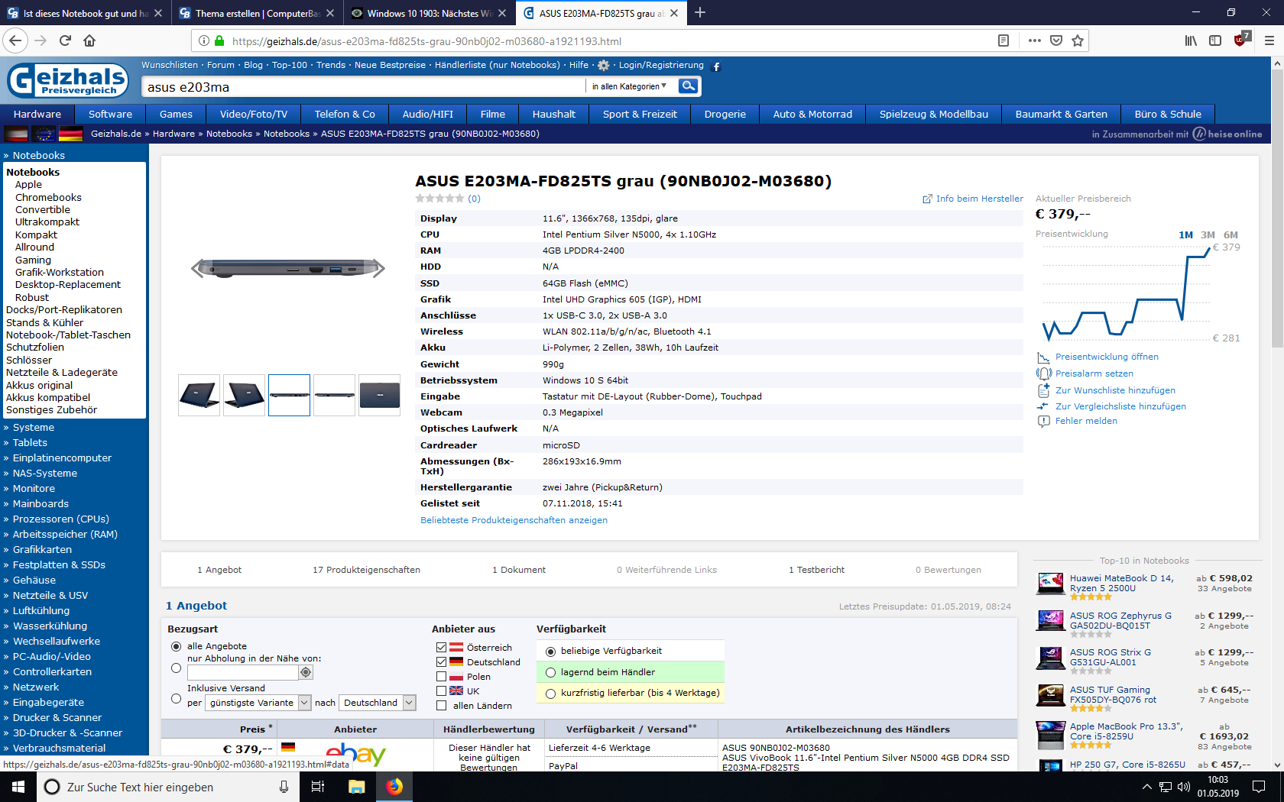Open File Explorer from the taskbar
1284x802 pixels.
[x=357, y=787]
